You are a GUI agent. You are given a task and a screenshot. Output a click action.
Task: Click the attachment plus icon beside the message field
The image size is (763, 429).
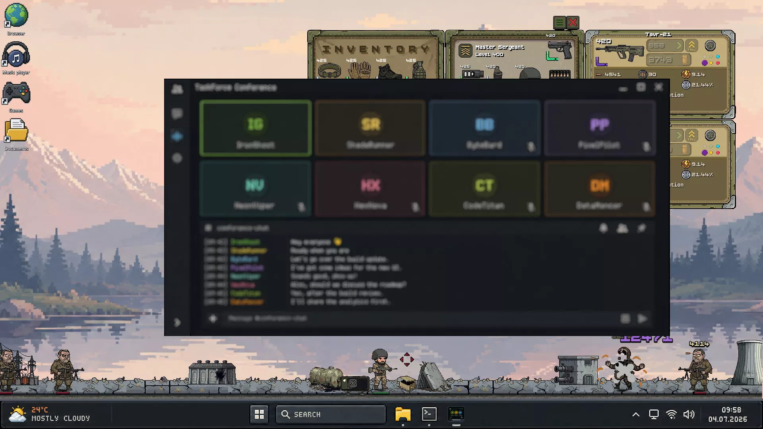pos(213,319)
